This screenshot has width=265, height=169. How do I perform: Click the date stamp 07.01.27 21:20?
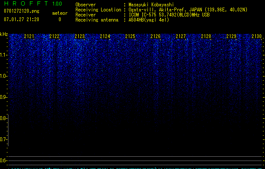pos(21,19)
